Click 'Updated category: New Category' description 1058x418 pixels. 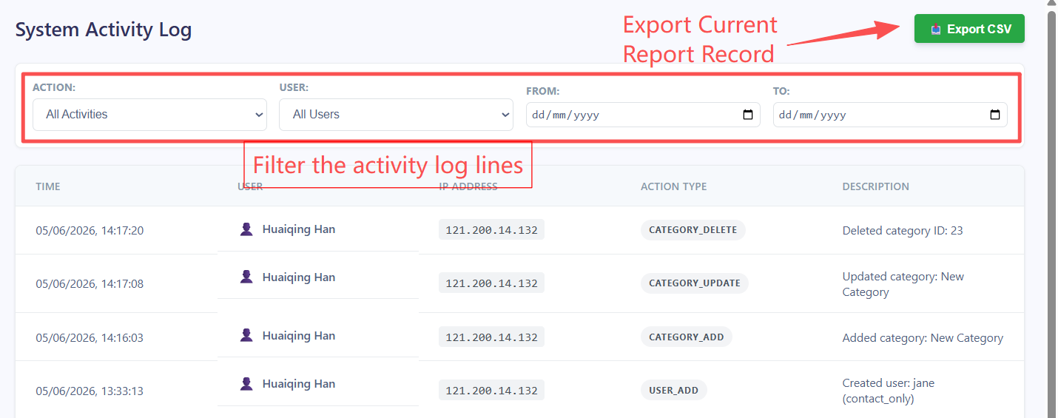tap(903, 284)
